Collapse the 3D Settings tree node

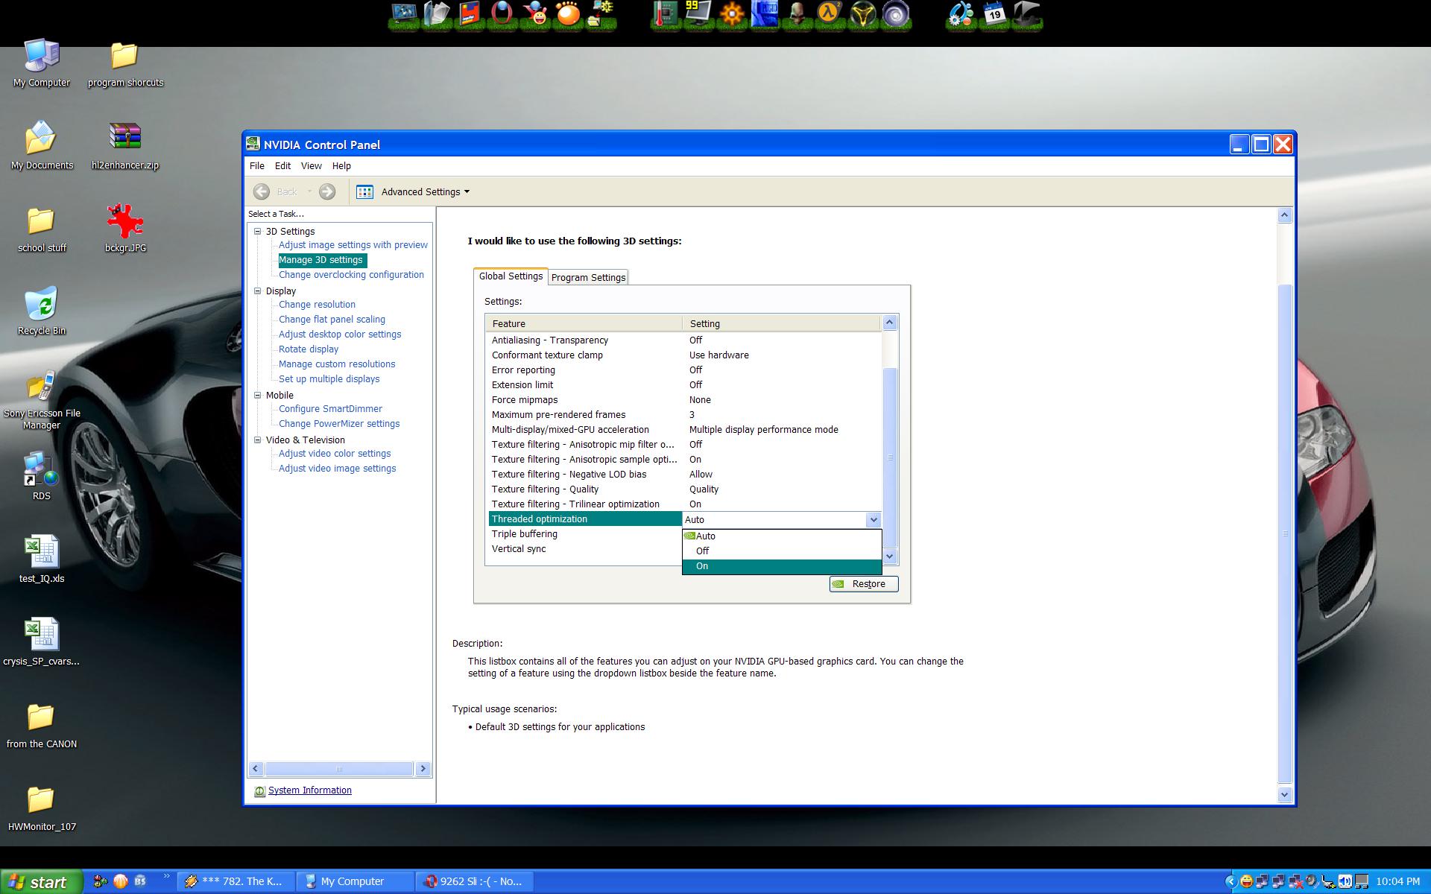coord(258,231)
